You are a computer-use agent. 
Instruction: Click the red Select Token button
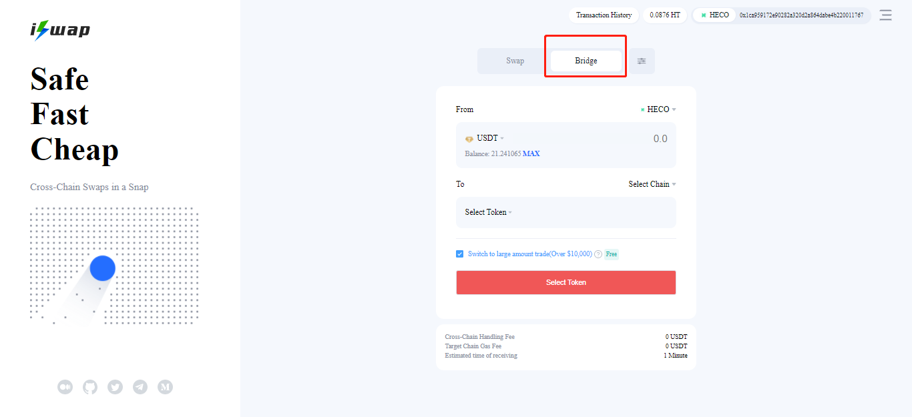pos(566,282)
